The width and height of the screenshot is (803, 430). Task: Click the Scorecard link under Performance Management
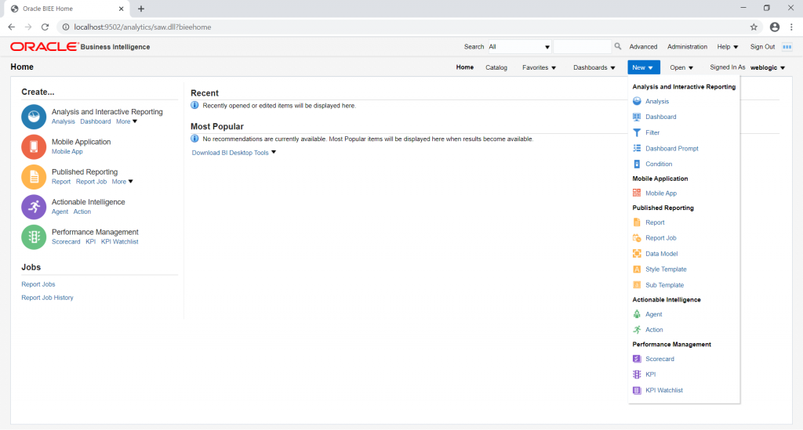pos(66,242)
